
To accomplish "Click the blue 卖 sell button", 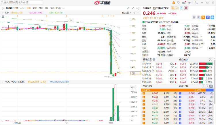I will 208,17.
